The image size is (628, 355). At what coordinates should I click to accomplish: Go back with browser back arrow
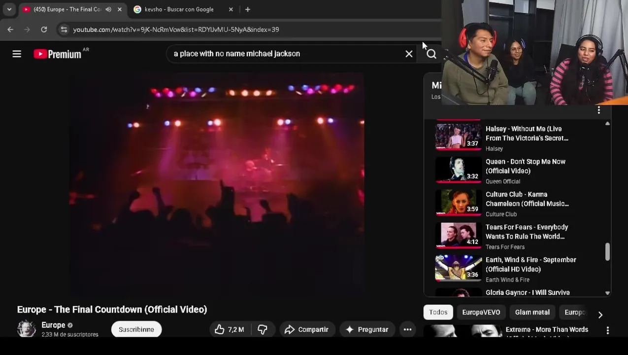click(x=10, y=30)
